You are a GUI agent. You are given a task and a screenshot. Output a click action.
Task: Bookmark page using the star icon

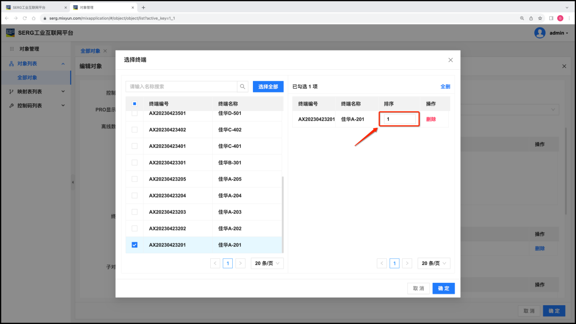click(x=540, y=18)
